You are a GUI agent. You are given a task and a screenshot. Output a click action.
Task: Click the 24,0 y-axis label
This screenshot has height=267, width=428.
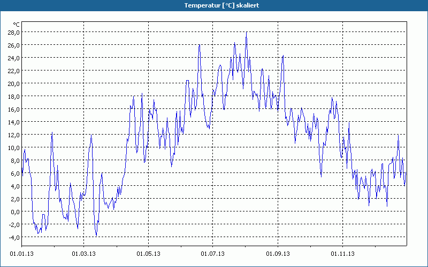(13, 58)
